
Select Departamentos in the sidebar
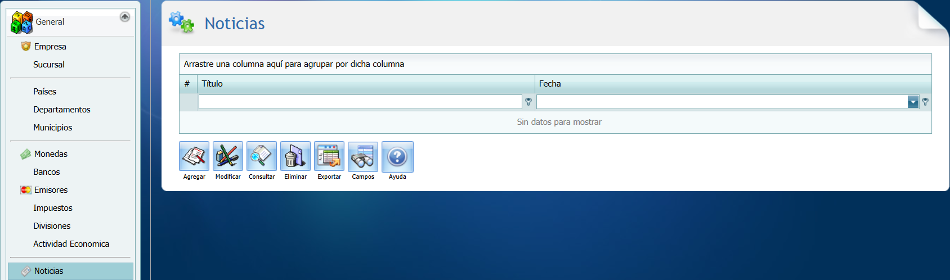tap(62, 110)
